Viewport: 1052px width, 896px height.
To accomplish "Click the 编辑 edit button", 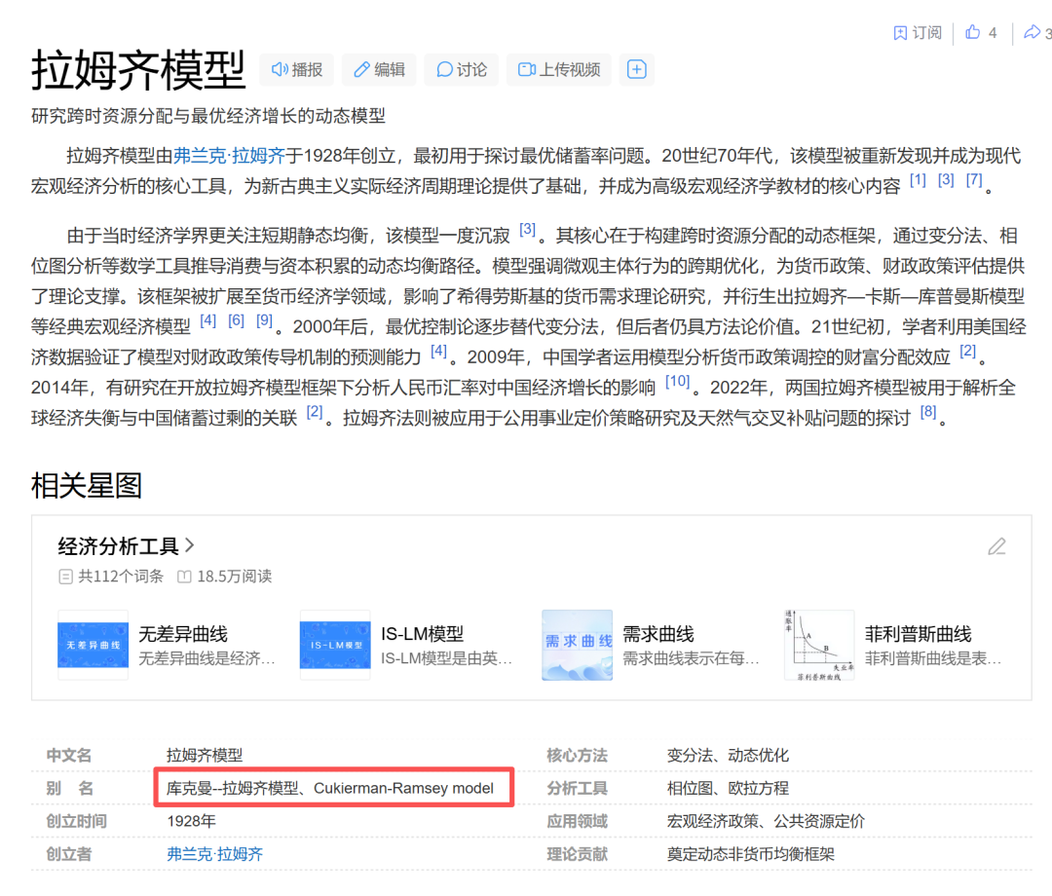I will [379, 70].
